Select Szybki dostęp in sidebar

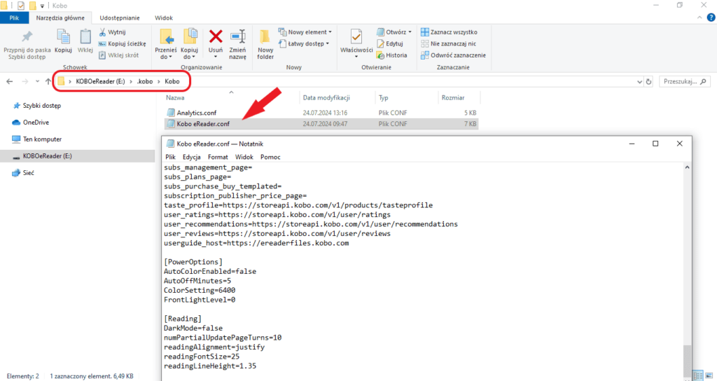click(x=41, y=106)
